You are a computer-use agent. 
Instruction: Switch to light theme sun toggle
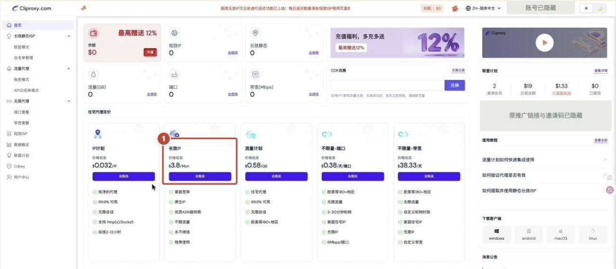(586, 8)
